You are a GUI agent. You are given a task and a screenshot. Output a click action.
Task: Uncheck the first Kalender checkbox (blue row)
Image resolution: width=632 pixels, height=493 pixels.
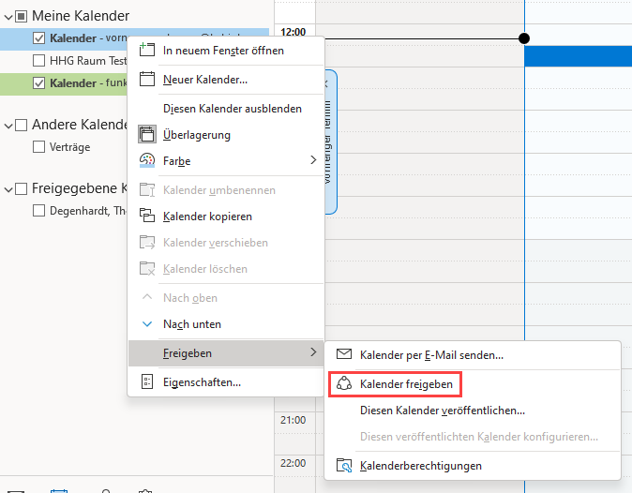pos(38,38)
